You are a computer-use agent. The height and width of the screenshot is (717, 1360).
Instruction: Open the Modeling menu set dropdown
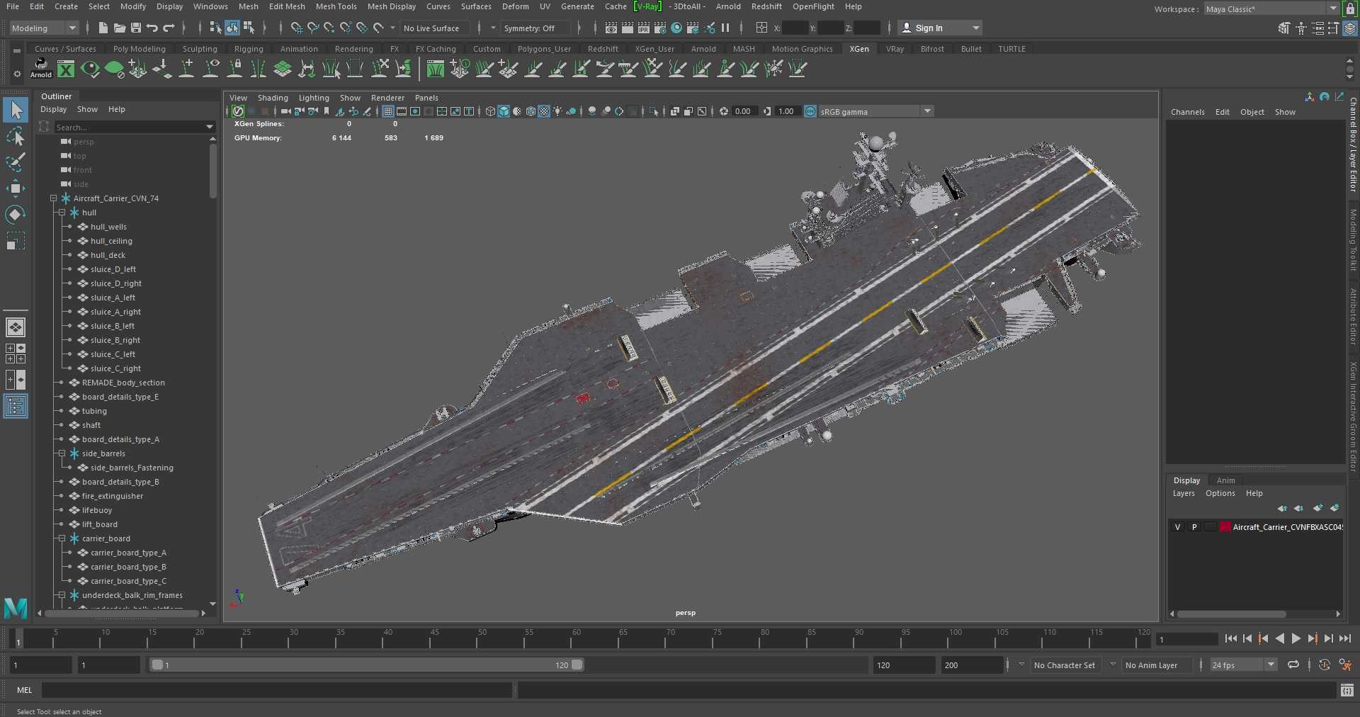click(x=43, y=28)
